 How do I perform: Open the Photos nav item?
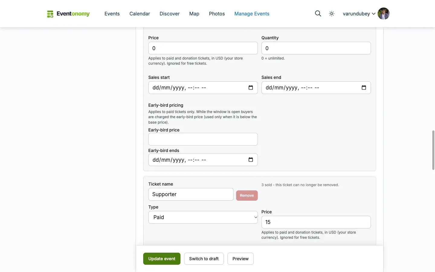pyautogui.click(x=217, y=14)
